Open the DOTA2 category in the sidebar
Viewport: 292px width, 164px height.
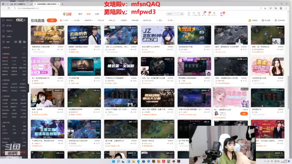coord(24,58)
